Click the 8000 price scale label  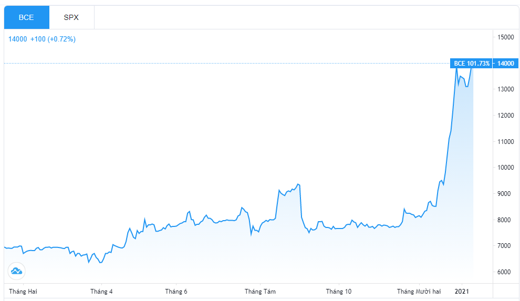pyautogui.click(x=504, y=220)
